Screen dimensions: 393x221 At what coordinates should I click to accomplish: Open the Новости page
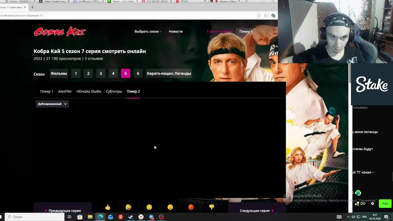click(176, 31)
